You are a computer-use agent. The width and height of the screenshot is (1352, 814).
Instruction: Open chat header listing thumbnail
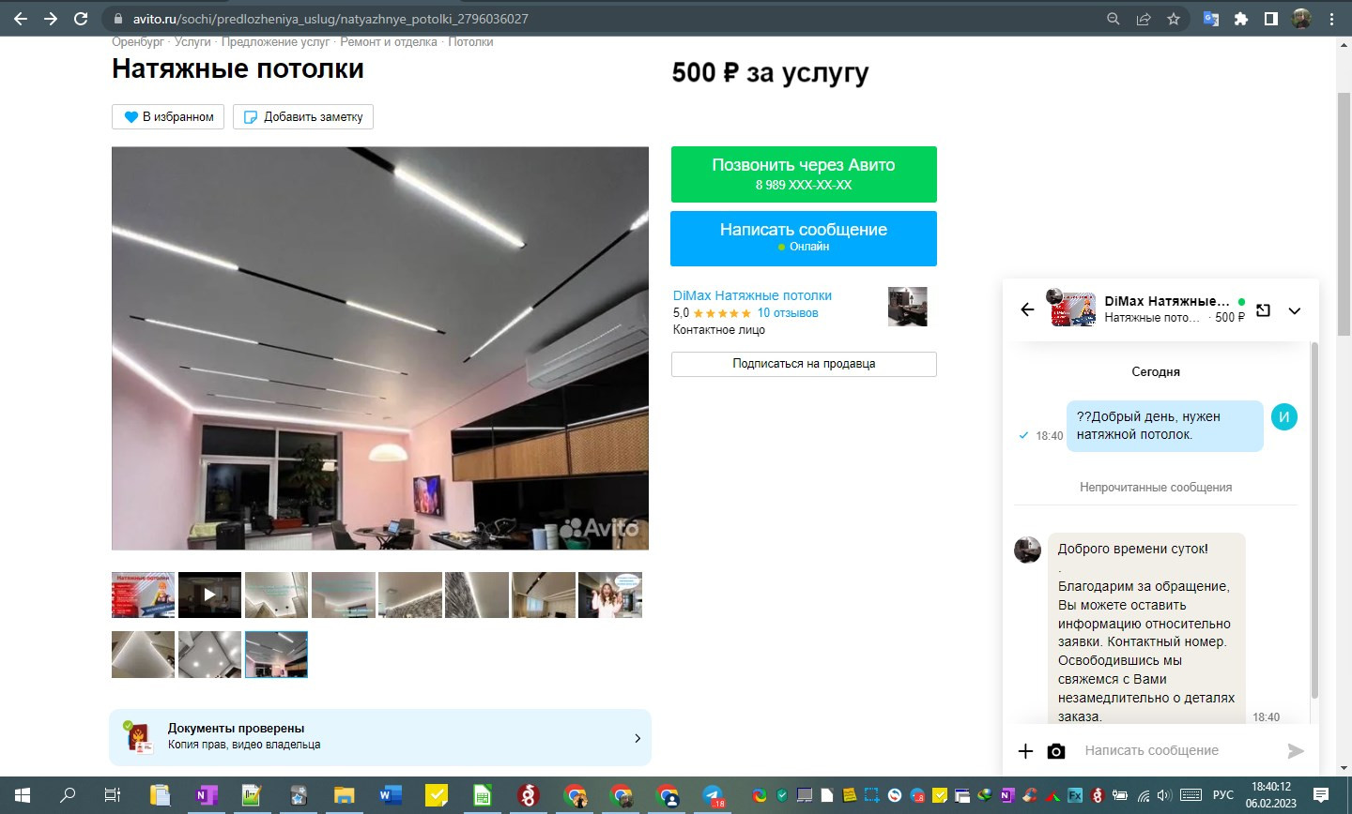(1073, 309)
